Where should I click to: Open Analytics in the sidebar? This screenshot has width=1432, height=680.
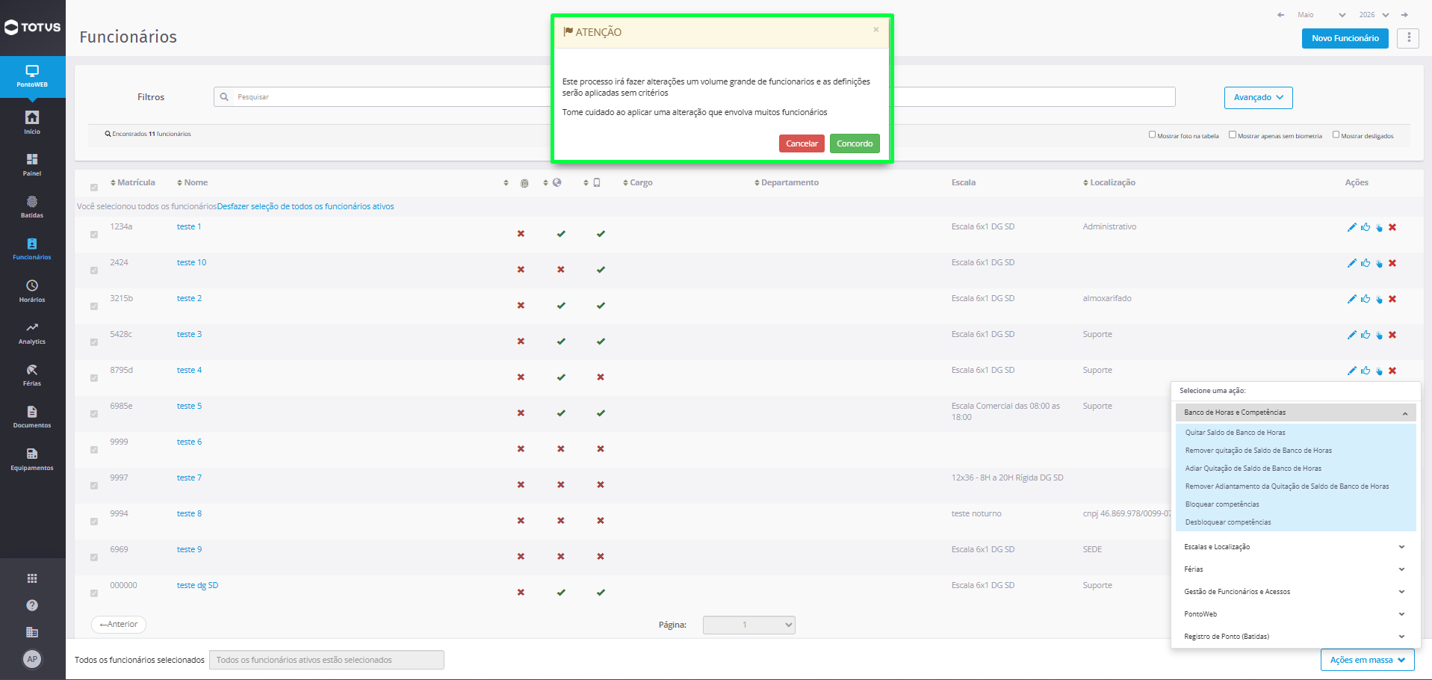[32, 333]
